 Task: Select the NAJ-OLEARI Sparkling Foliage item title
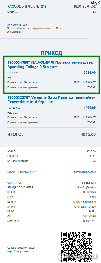click(x=50, y=65)
